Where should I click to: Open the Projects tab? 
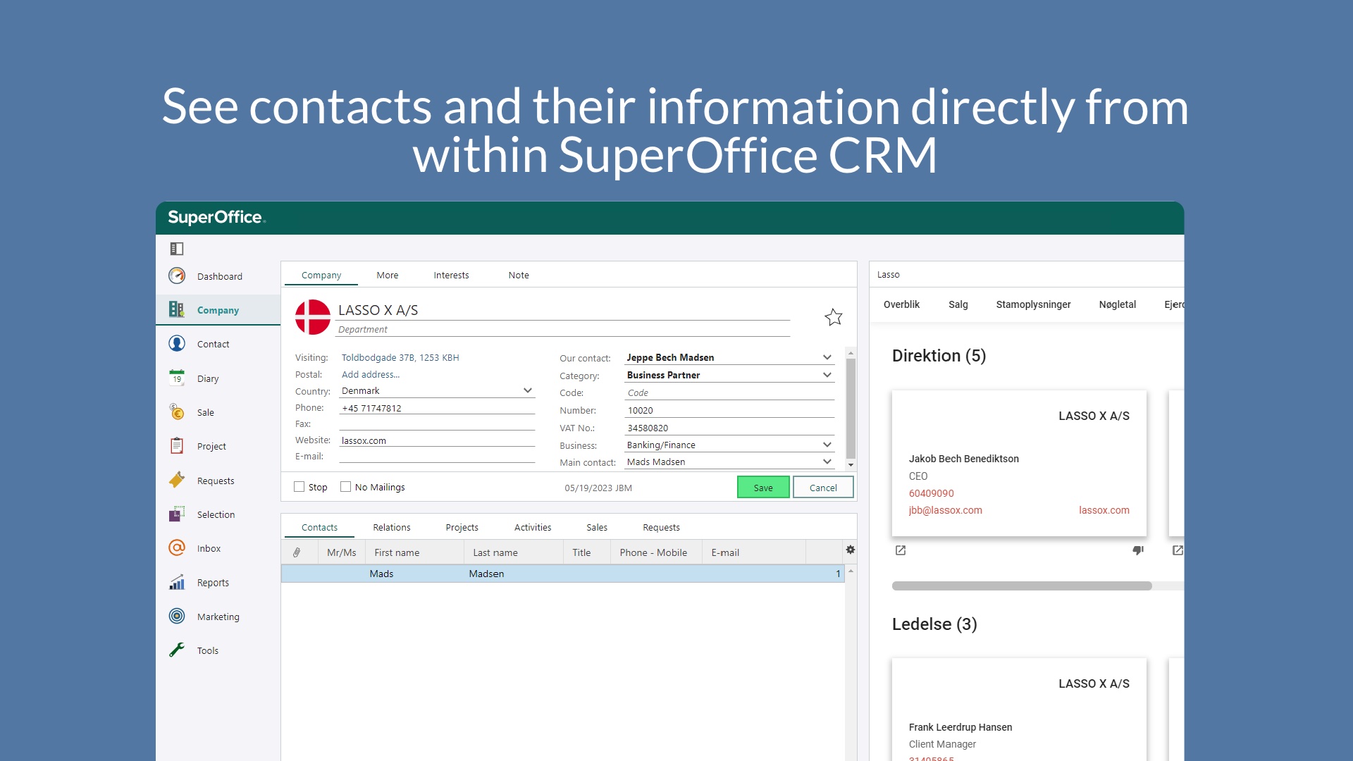pyautogui.click(x=462, y=527)
